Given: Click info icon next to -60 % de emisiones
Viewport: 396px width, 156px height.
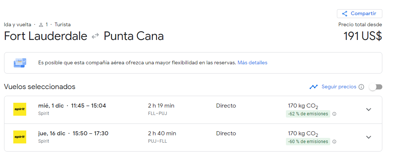Looking at the screenshot, I should [x=334, y=142].
